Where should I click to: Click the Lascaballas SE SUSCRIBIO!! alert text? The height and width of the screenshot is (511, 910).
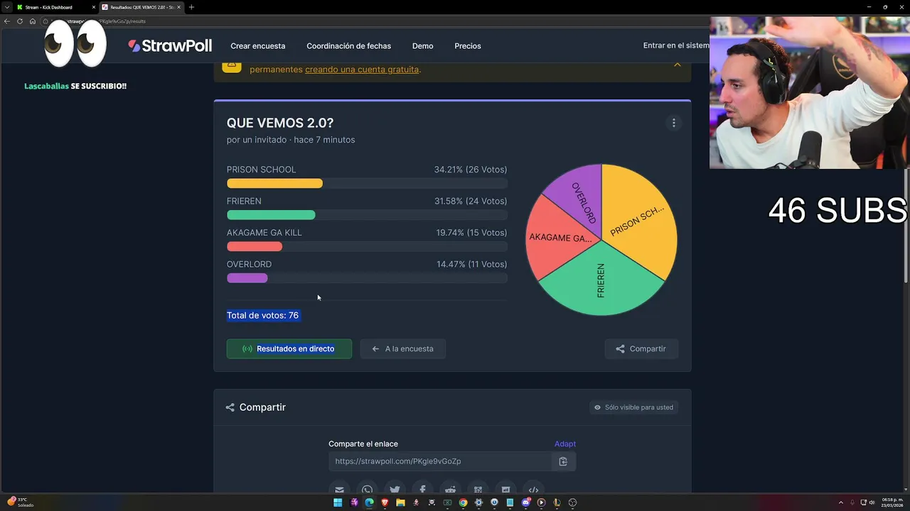pyautogui.click(x=75, y=86)
